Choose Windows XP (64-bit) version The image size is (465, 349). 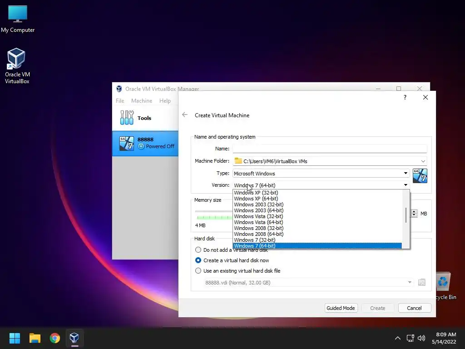click(317, 199)
